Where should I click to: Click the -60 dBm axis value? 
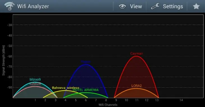[10, 56]
